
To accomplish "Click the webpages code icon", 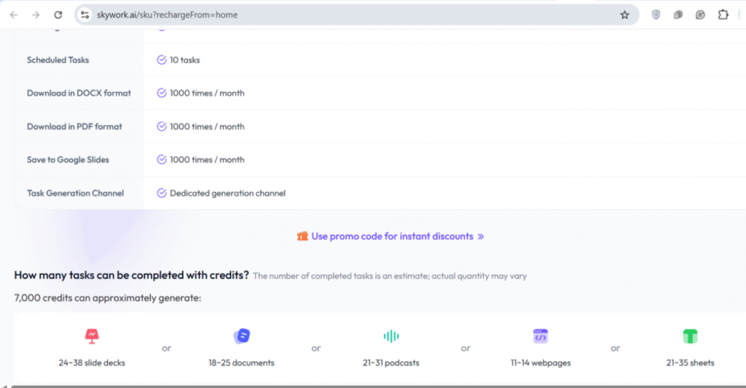I will pos(540,336).
